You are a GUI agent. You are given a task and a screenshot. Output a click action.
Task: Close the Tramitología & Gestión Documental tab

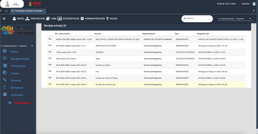click(44, 11)
